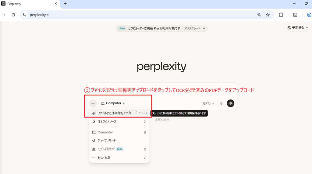This screenshot has height=174, width=312.
Task: Start voice mode with the waveform icon
Action: 231,103
